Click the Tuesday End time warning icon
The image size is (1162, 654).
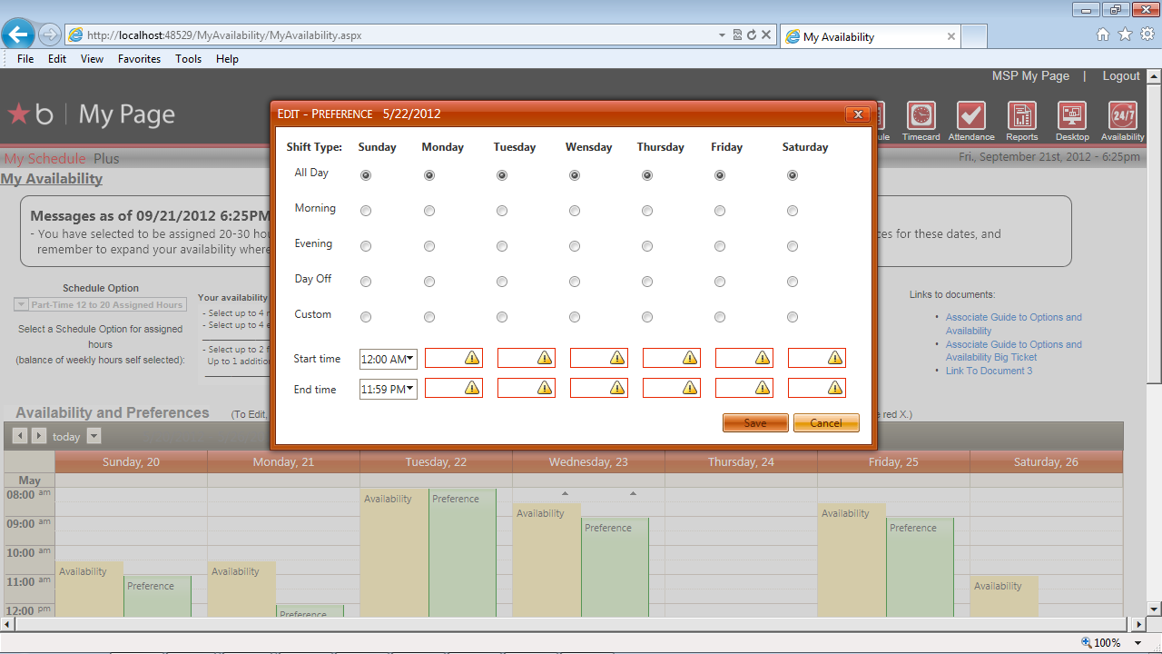(x=545, y=389)
